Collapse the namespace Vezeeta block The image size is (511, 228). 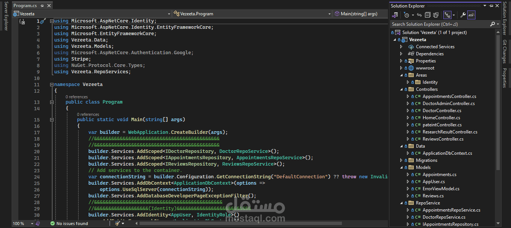[x=52, y=84]
